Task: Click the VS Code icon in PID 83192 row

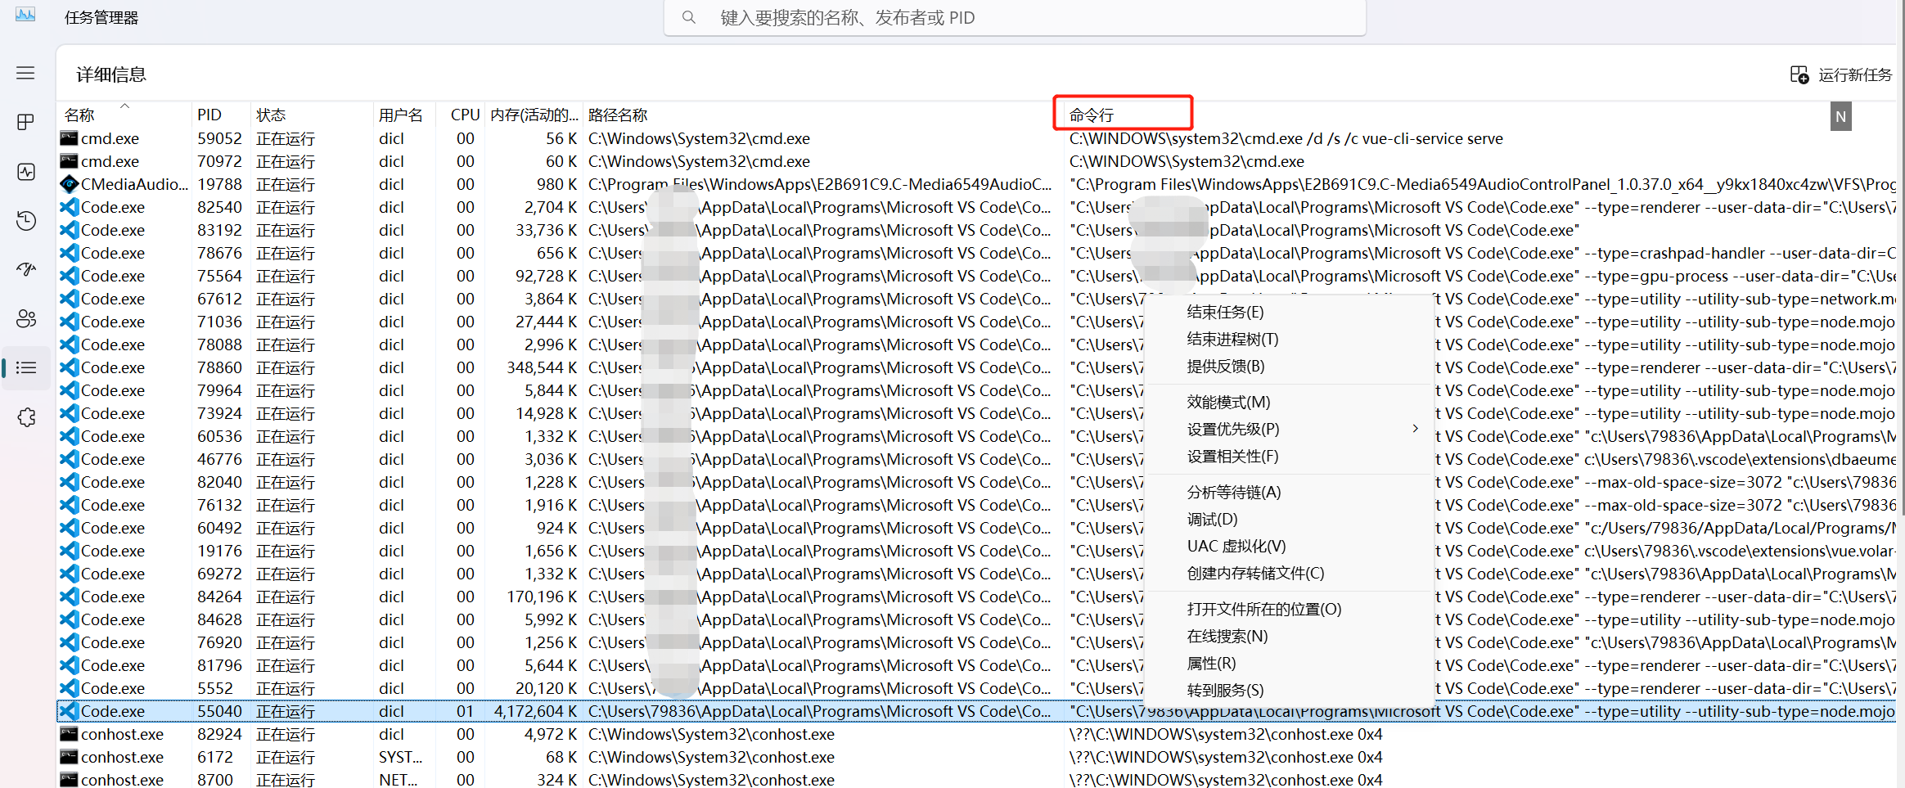Action: (x=69, y=230)
